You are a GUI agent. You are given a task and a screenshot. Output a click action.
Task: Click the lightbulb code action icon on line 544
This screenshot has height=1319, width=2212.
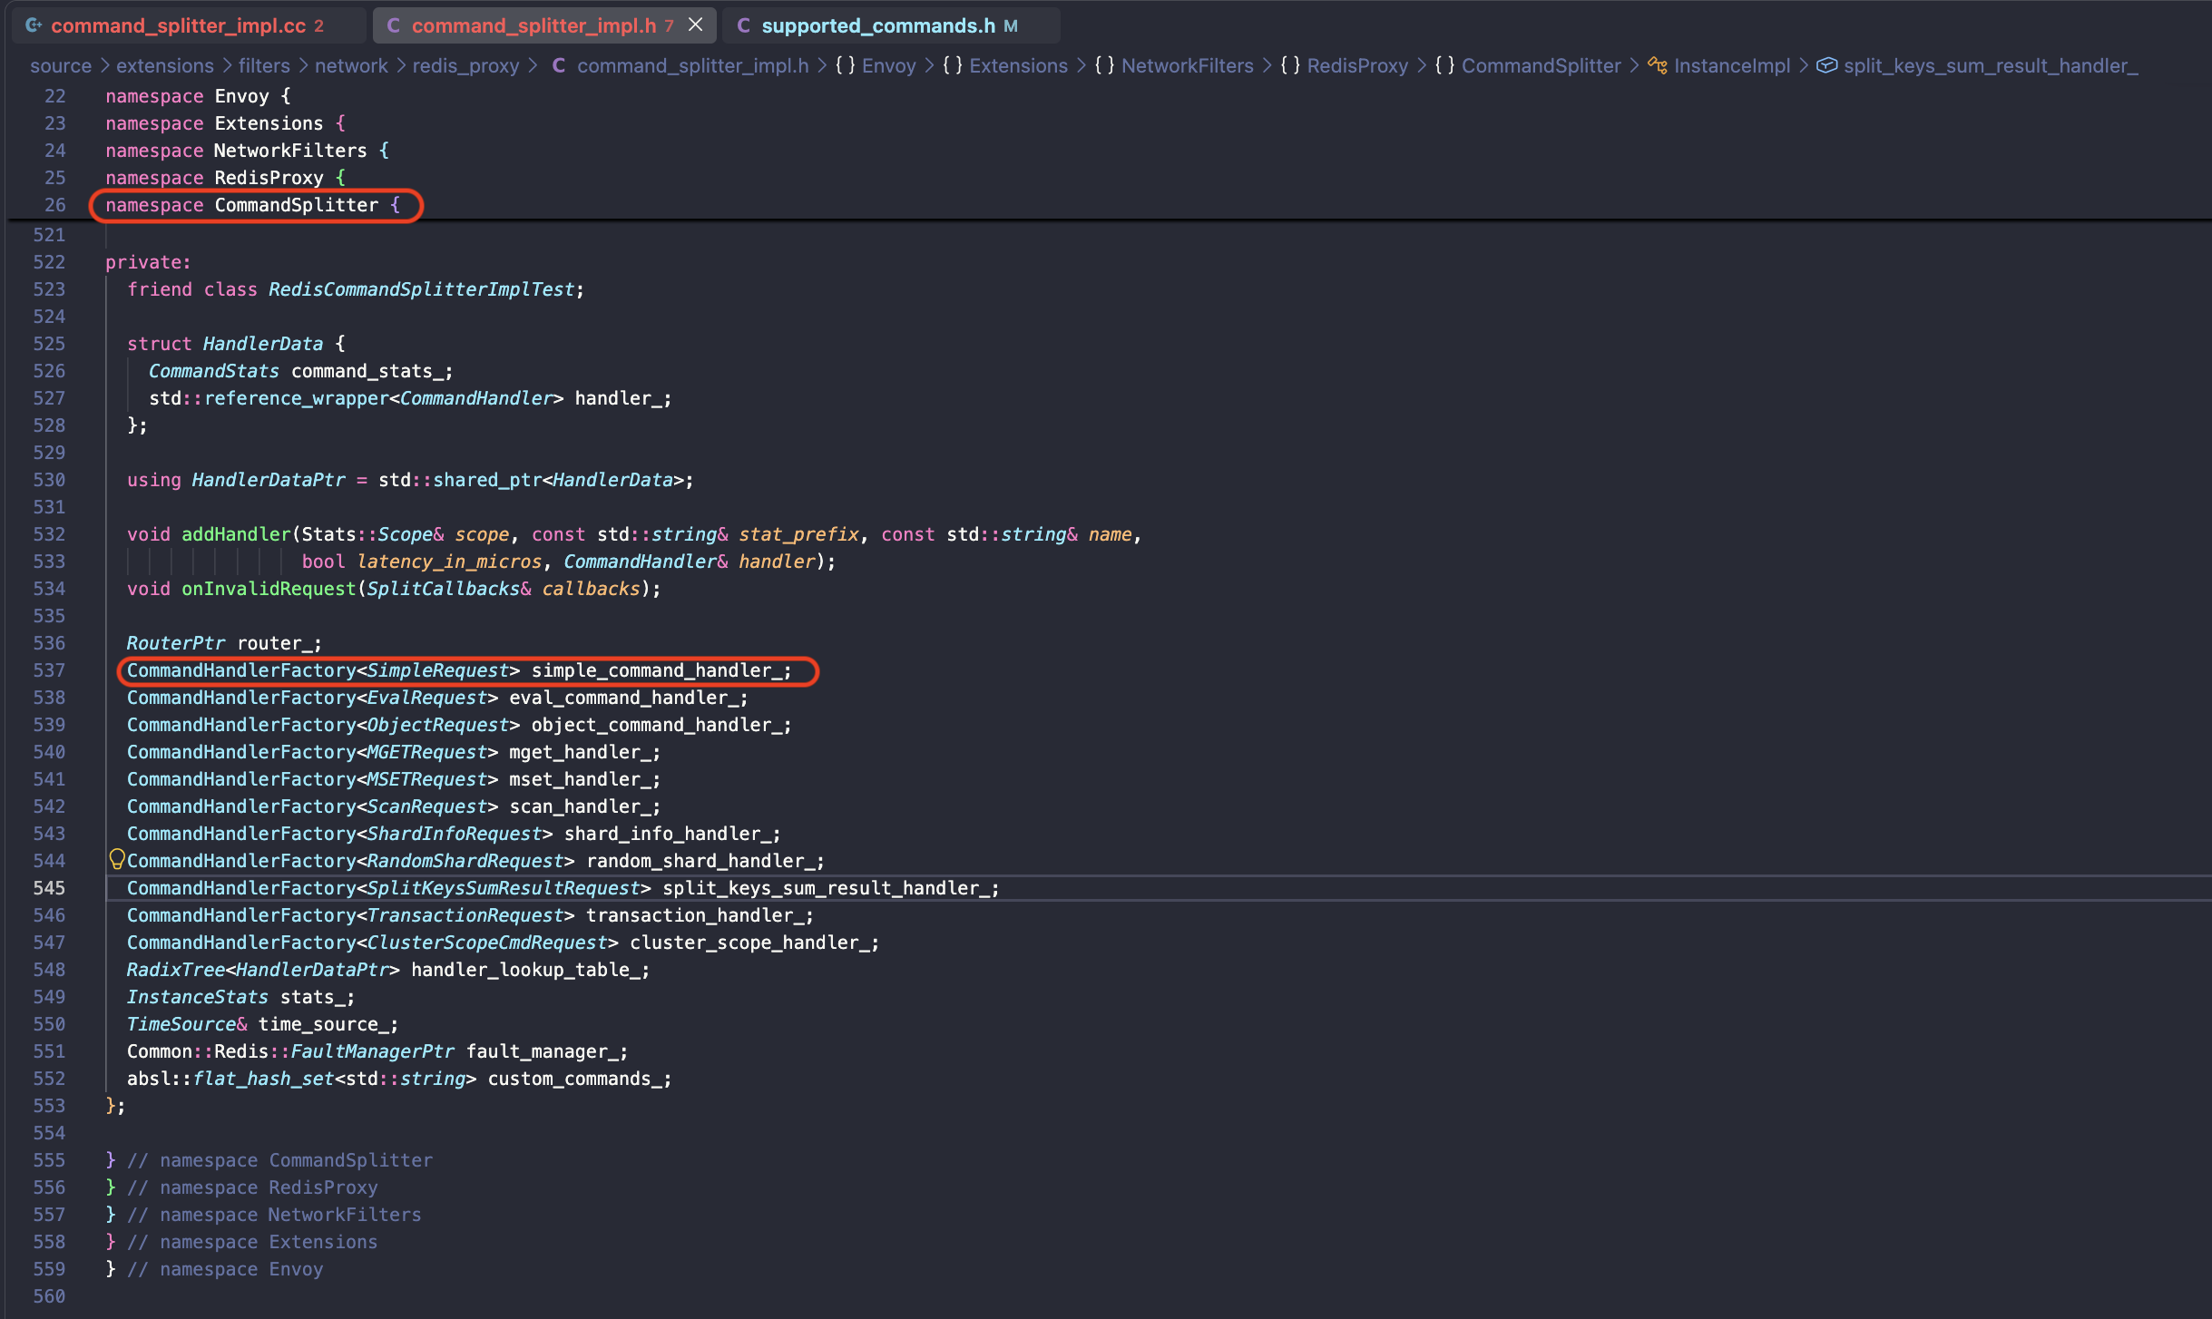click(x=116, y=858)
